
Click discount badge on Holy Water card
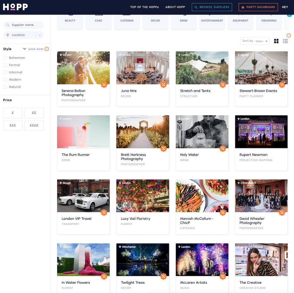click(223, 149)
